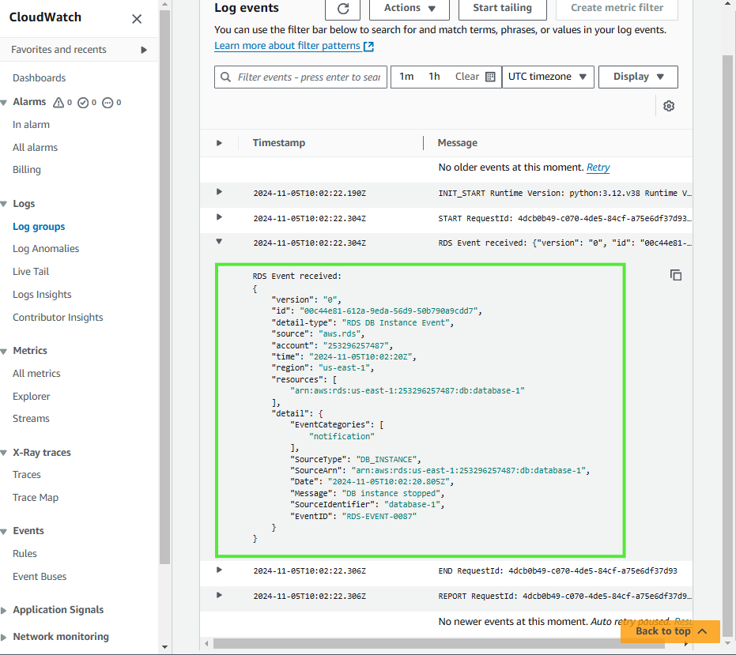
Task: Click the in-alarm triangle count icon
Action: (59, 103)
